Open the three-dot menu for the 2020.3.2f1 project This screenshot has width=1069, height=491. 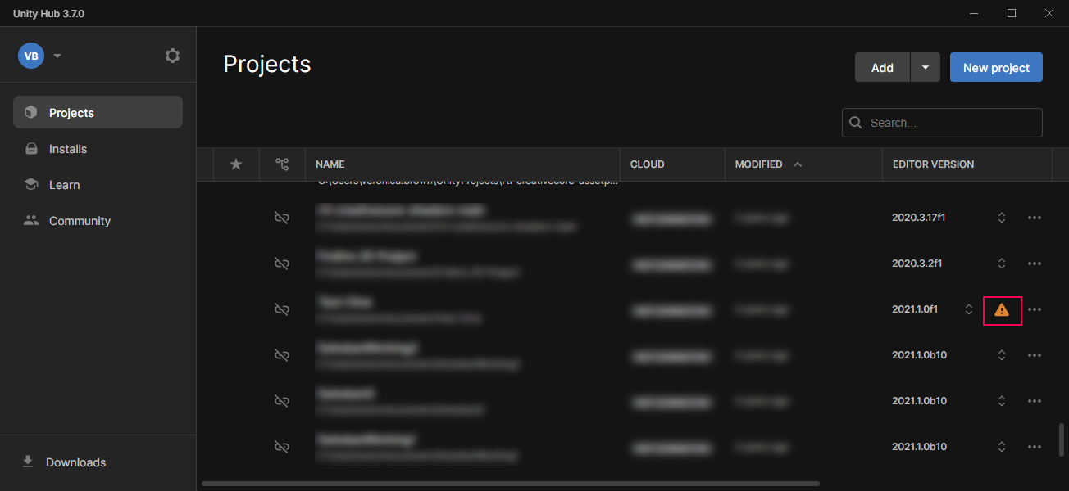1035,264
